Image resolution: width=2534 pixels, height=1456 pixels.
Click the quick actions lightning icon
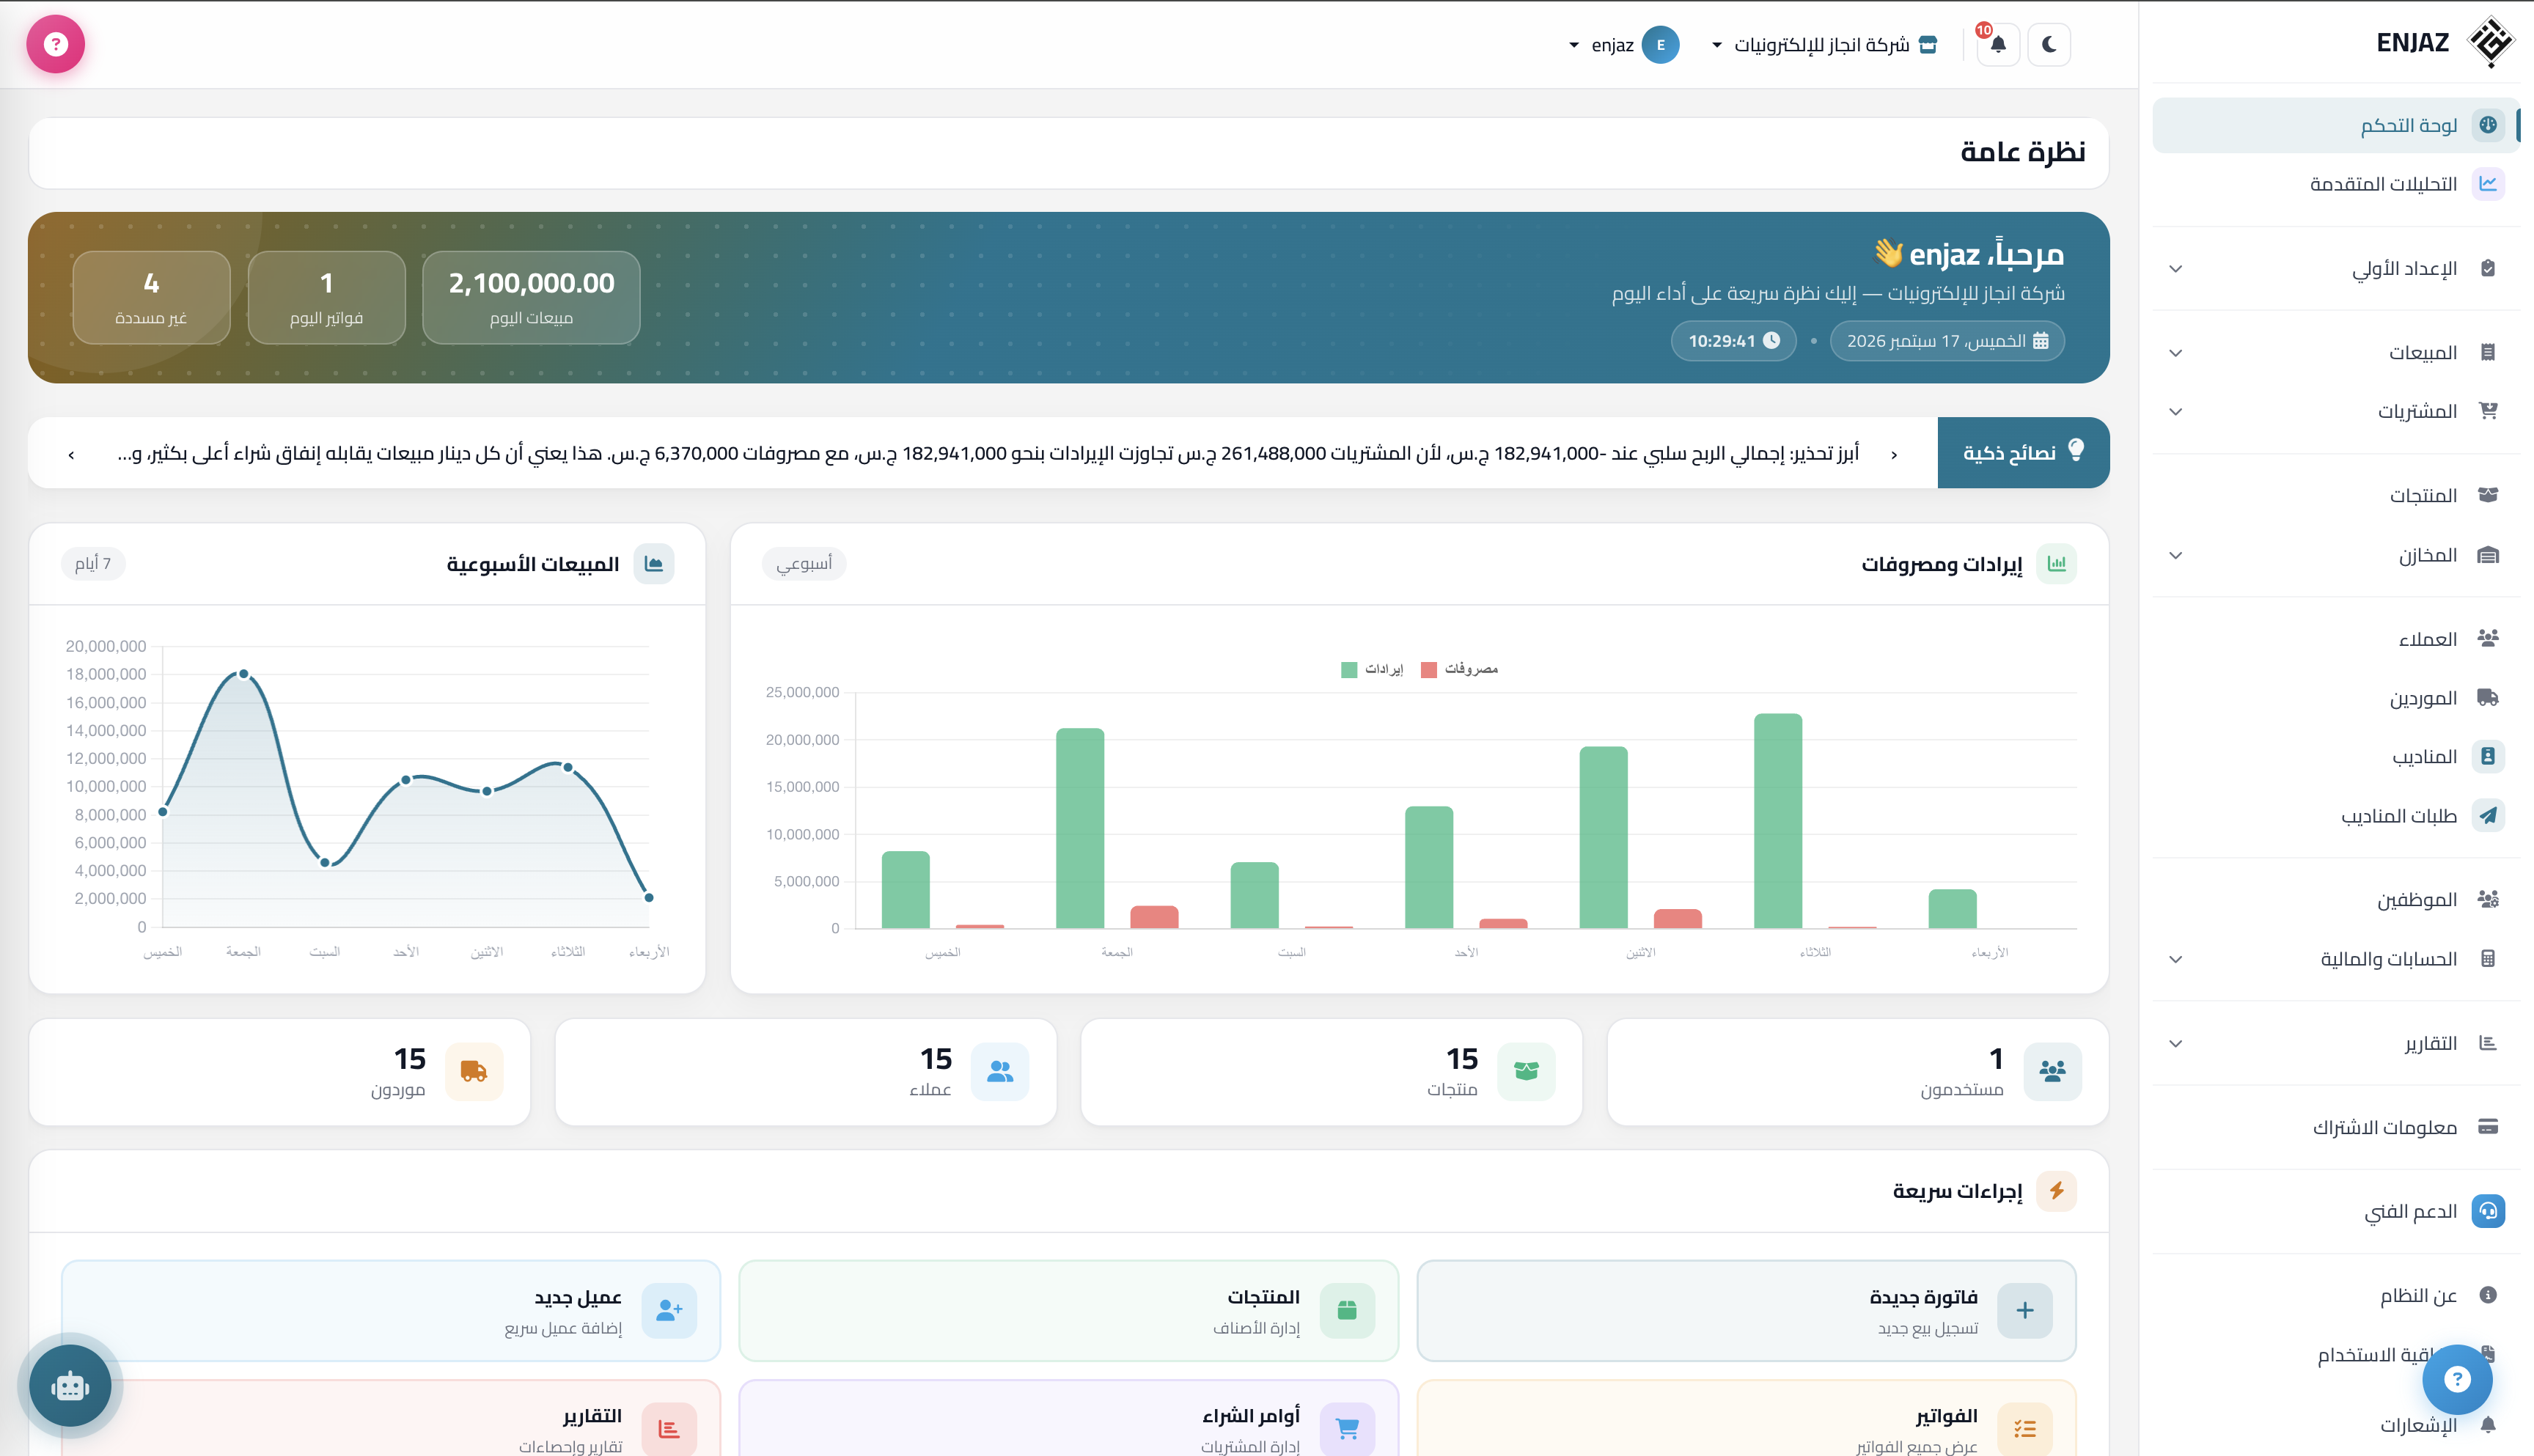2056,1190
